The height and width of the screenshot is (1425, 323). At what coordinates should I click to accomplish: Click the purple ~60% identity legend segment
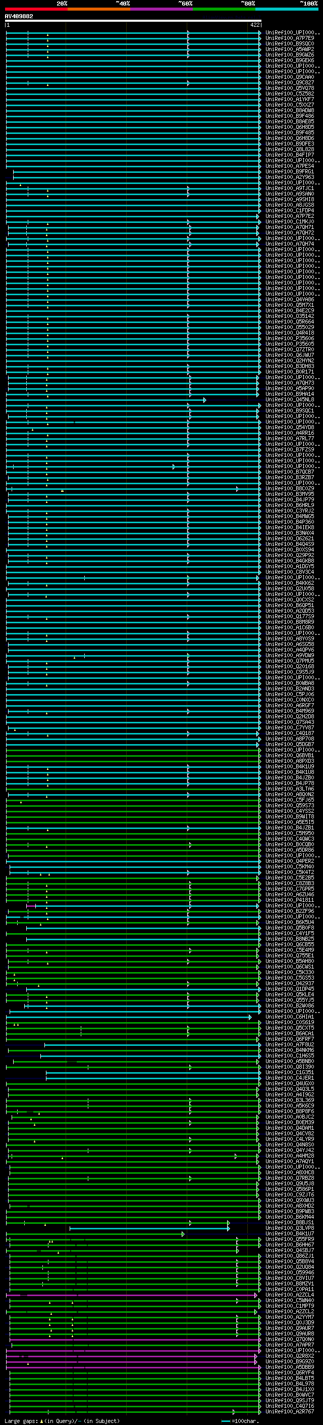coord(161,9)
